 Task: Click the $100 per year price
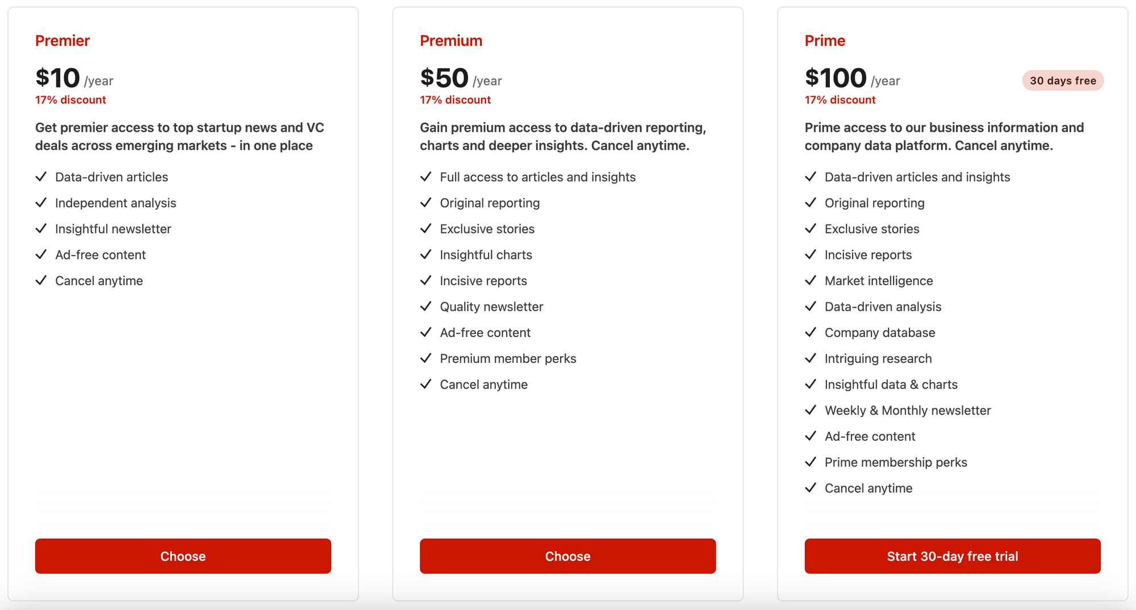click(852, 78)
